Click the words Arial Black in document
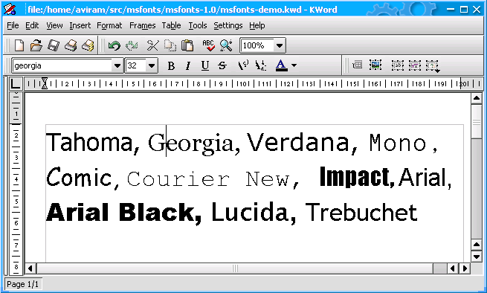 [x=120, y=212]
